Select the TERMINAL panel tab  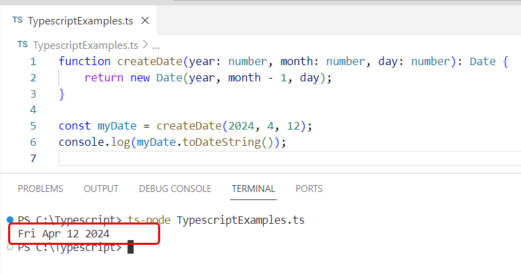click(253, 189)
